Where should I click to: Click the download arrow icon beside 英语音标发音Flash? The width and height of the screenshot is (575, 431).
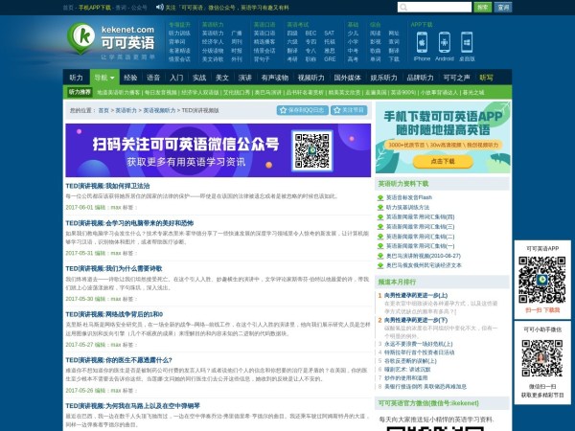click(381, 197)
